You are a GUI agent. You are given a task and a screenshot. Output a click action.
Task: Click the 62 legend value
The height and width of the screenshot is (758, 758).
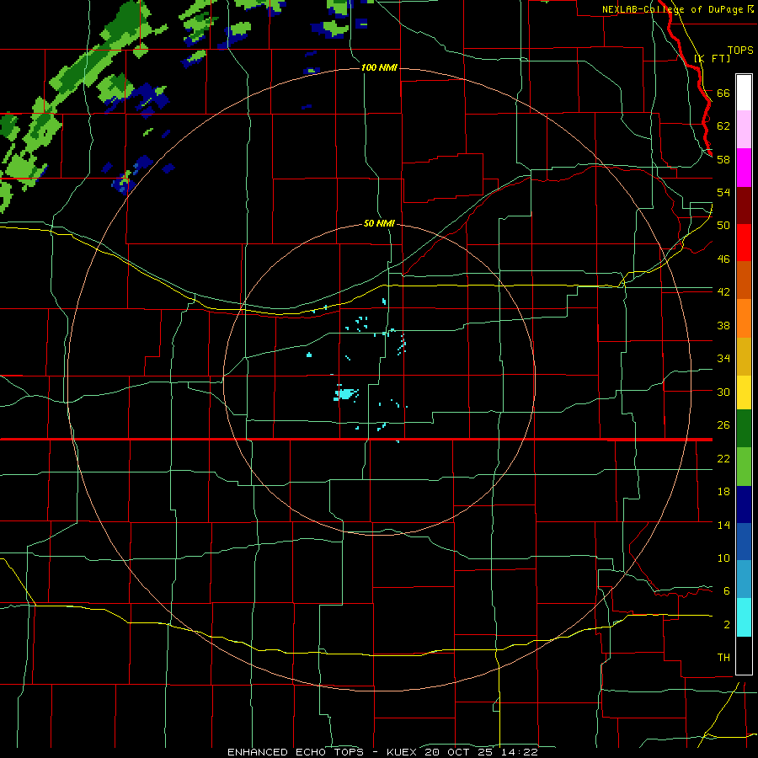pos(723,126)
